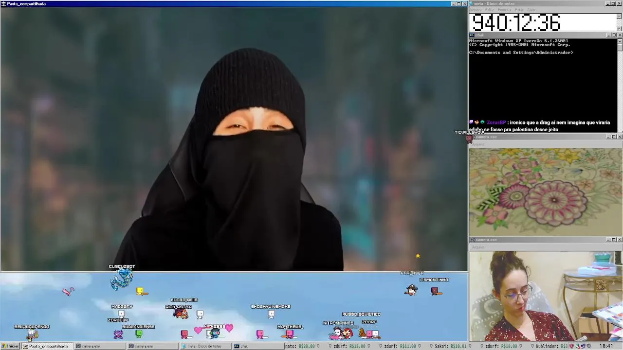
Task: Click the ZorusBP username in chat
Action: (x=496, y=122)
